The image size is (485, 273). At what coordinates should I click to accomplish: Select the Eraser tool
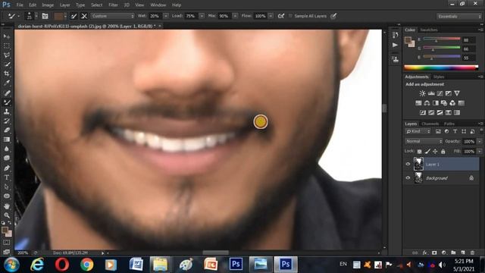pos(7,130)
